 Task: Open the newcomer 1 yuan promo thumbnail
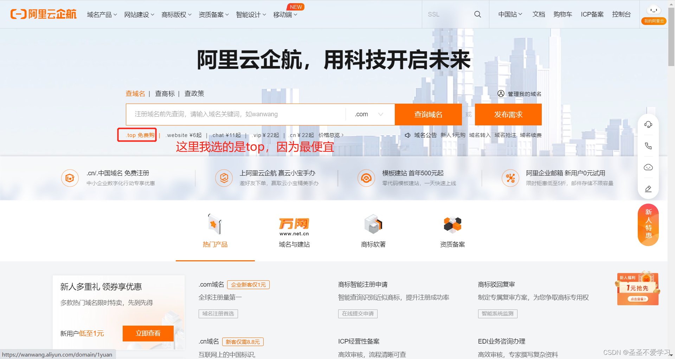(638, 288)
